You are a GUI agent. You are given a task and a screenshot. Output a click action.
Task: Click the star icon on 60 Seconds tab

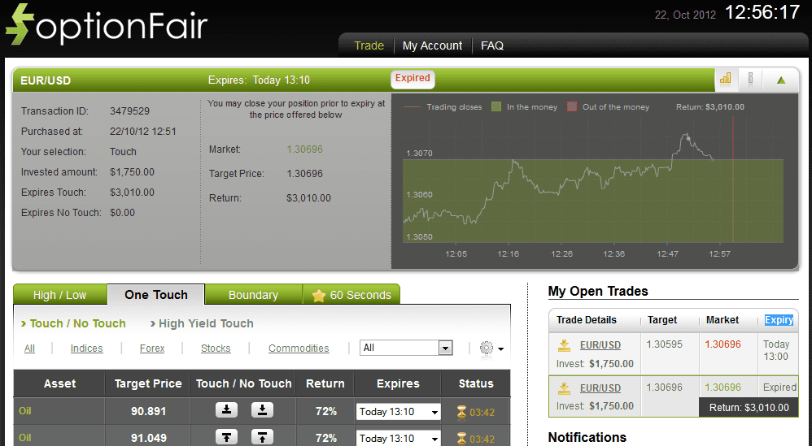[x=318, y=295]
